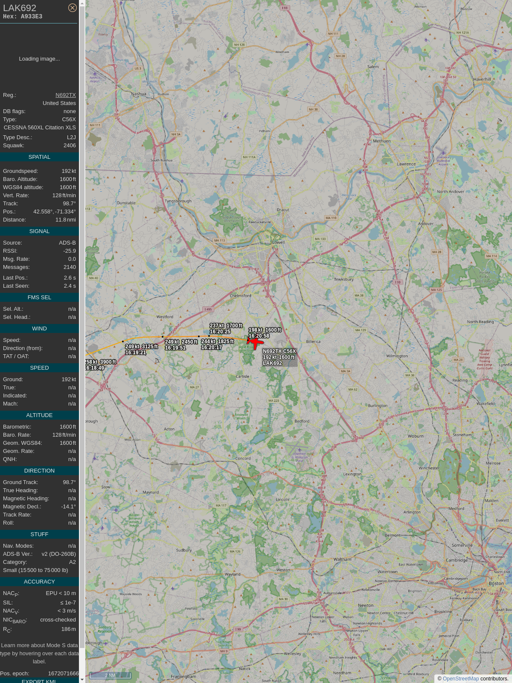
Task: Close the LAK692 aircraft info panel
Action: [x=73, y=8]
